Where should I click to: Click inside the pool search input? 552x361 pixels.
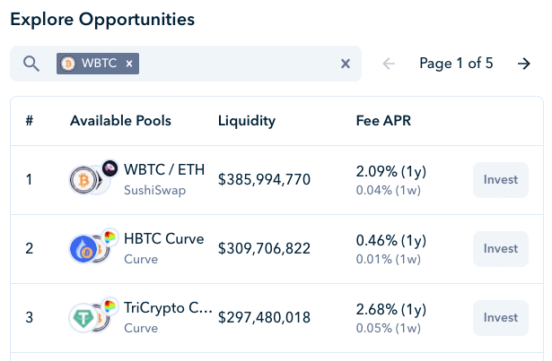238,64
